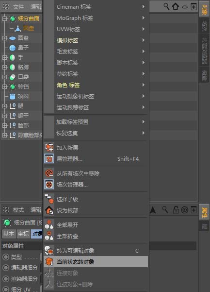Click the 全部展开 icon

point(49,225)
